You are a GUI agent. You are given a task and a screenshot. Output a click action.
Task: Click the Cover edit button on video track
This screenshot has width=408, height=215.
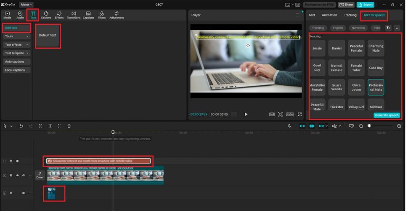[40, 175]
